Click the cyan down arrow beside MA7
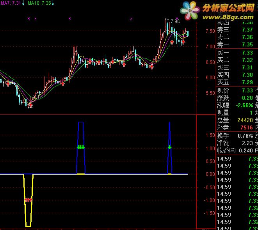This screenshot has height=230, width=258. coord(23,3)
